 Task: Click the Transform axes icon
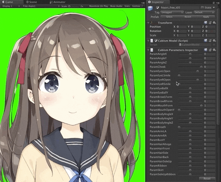[x=152, y=23]
